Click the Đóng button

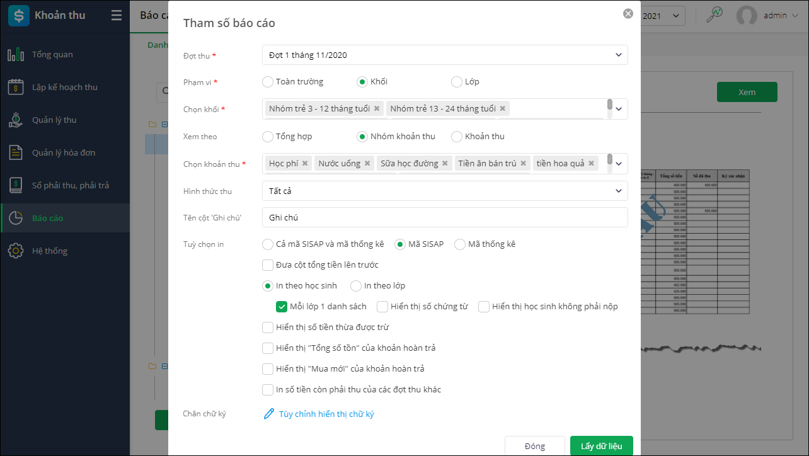click(x=534, y=446)
